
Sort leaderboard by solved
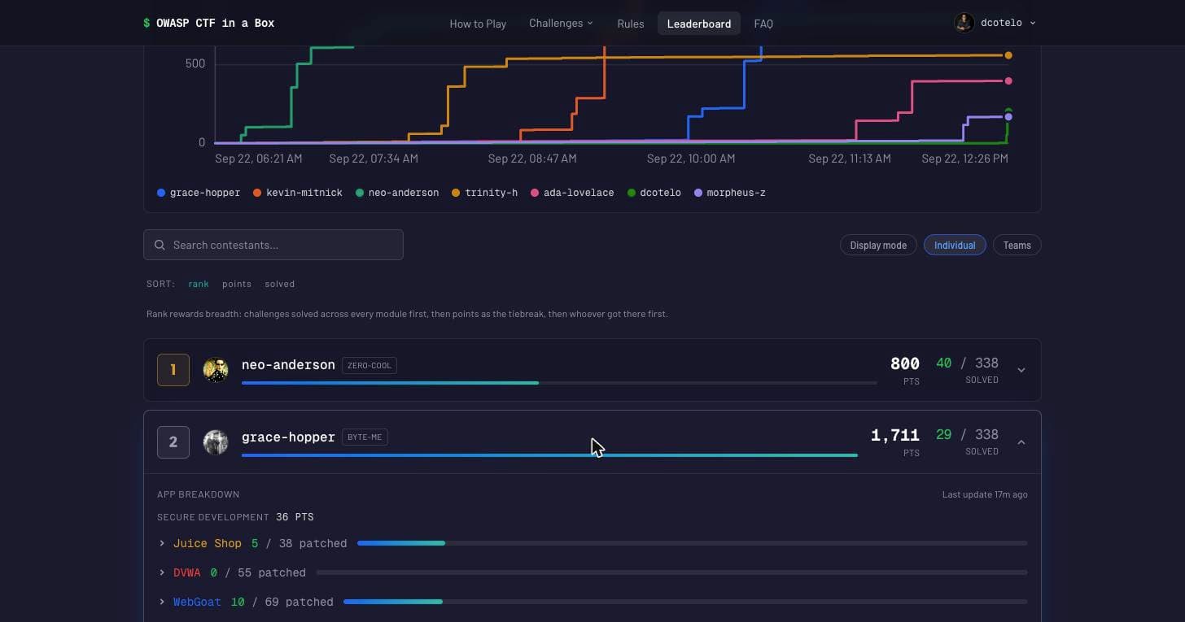[280, 284]
